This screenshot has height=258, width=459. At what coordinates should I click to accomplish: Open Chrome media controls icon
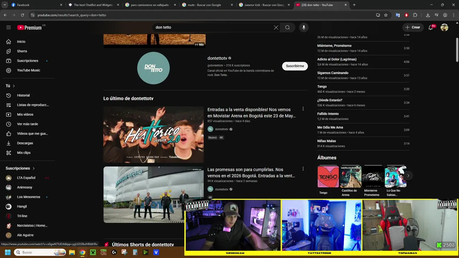(436, 15)
